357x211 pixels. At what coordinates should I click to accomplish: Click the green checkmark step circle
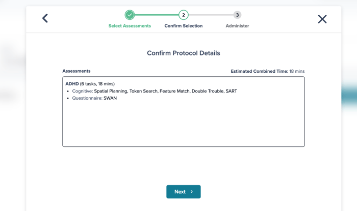(130, 15)
